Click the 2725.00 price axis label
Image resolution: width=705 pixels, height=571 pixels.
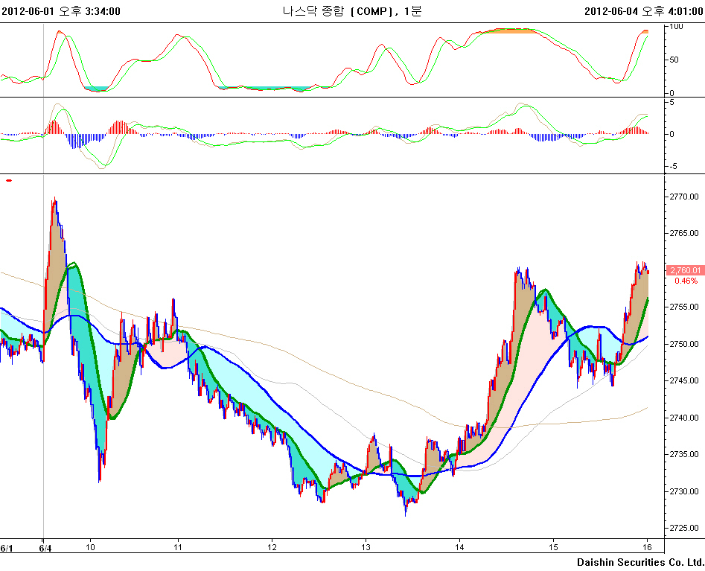(683, 529)
